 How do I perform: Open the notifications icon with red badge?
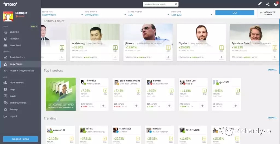(x=276, y=4)
